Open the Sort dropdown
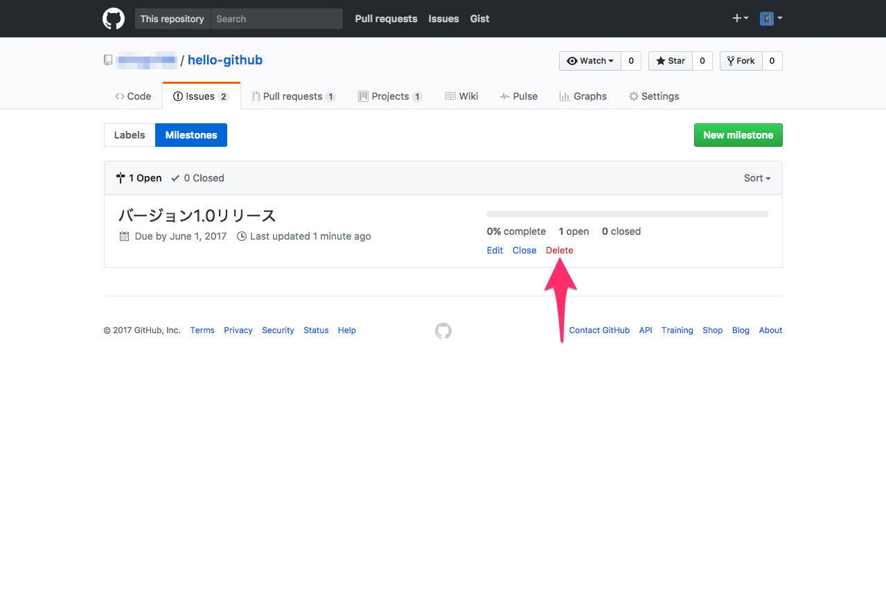This screenshot has width=886, height=597. (x=756, y=178)
